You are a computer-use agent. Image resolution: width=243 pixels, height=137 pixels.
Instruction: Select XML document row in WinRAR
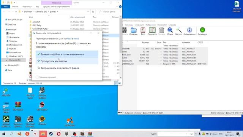pos(164,64)
